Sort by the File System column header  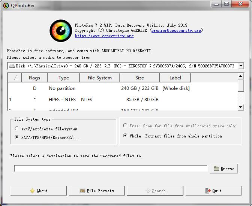coord(100,78)
